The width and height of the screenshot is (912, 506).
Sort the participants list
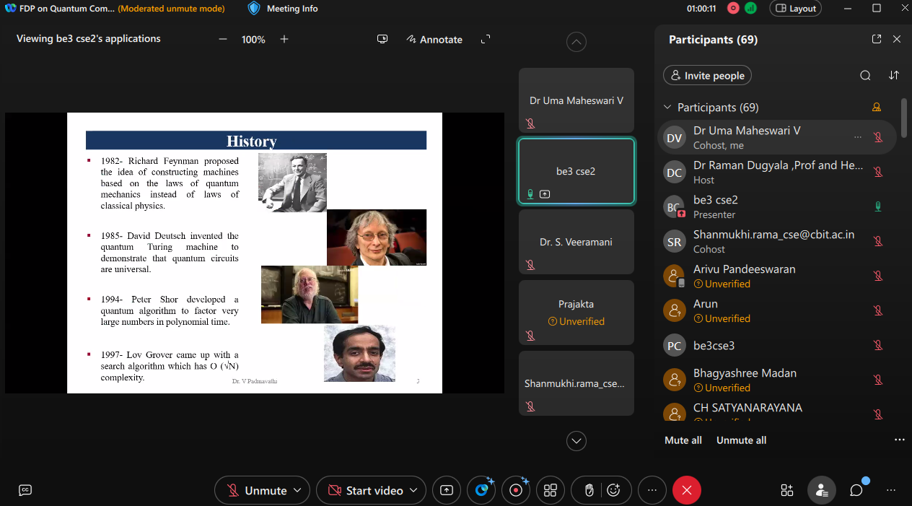point(894,75)
